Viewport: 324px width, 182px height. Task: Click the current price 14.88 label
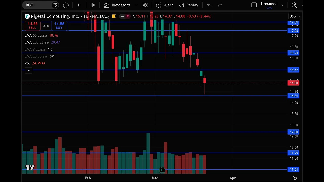click(x=294, y=83)
